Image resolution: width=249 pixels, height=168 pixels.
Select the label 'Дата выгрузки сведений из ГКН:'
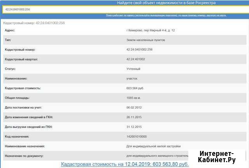(x=28, y=127)
